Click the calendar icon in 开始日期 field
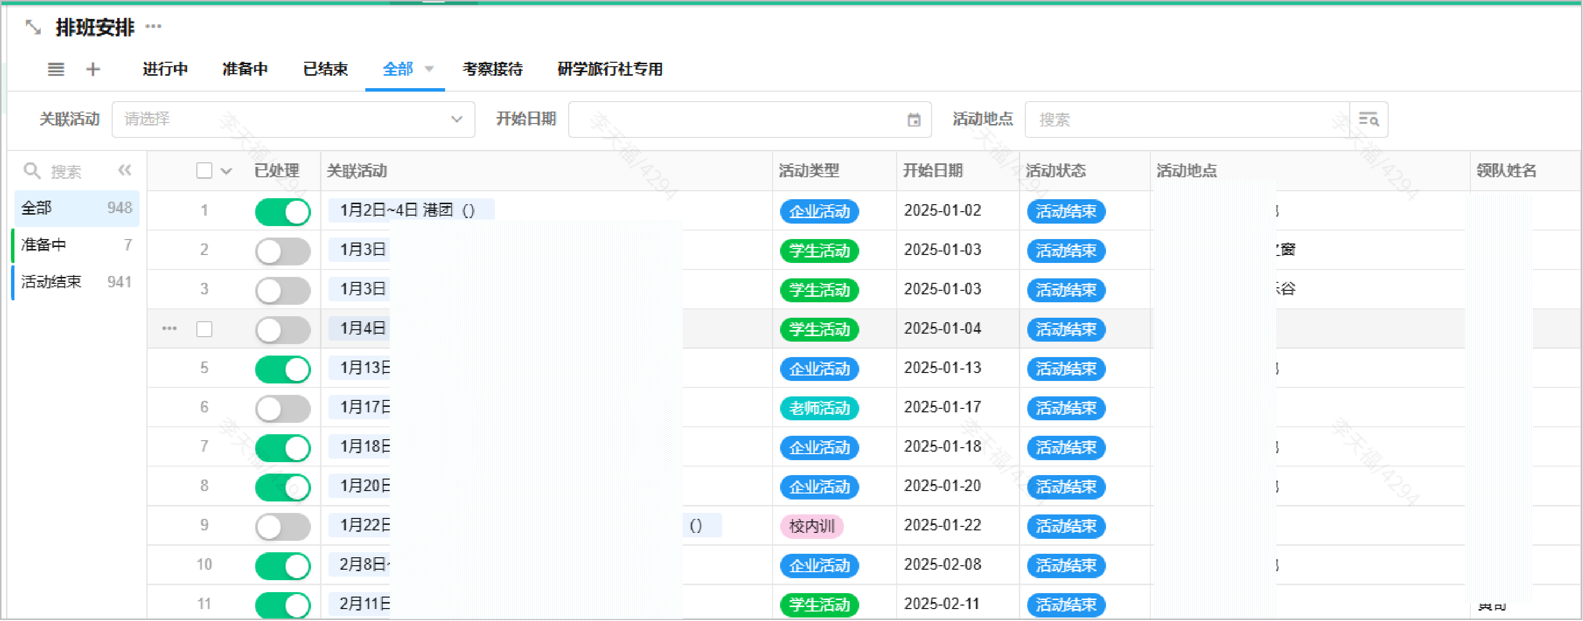The width and height of the screenshot is (1583, 621). (914, 120)
